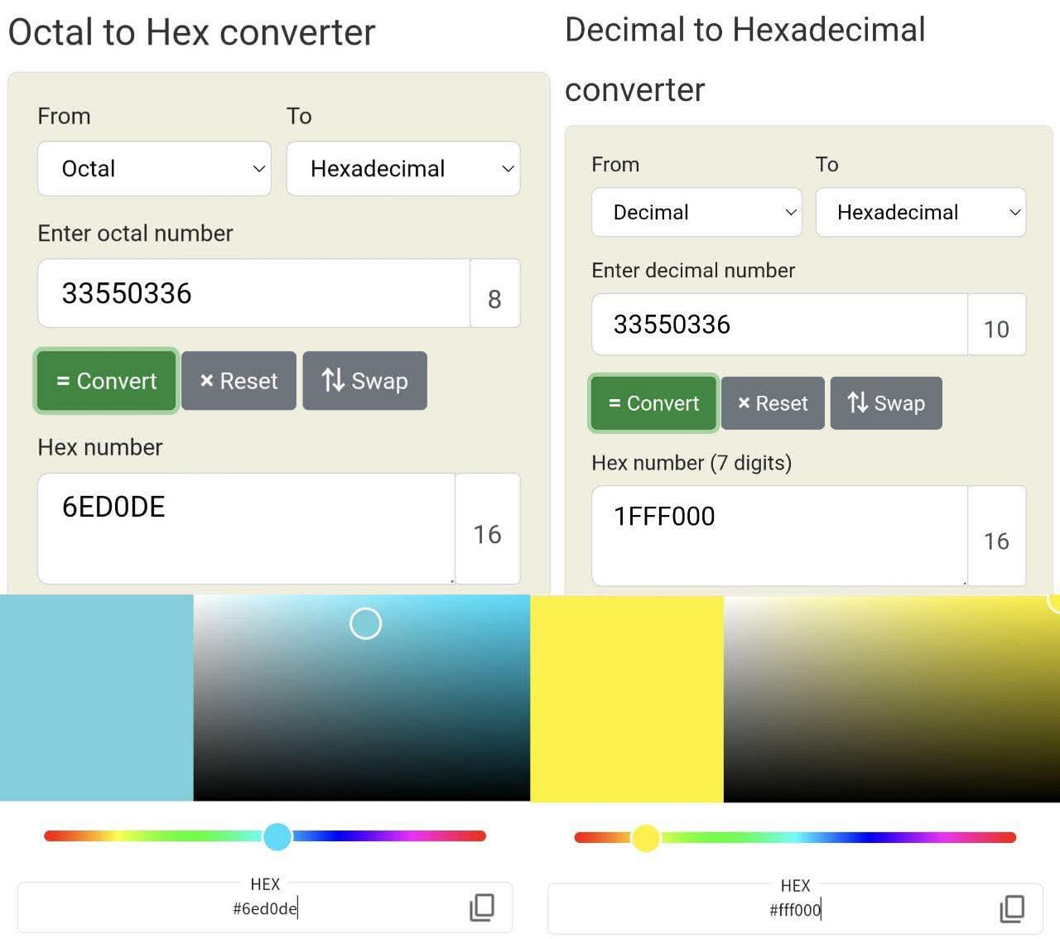Click Swap in Decimal to Hexadecimal converter
This screenshot has width=1060, height=939.
click(886, 403)
